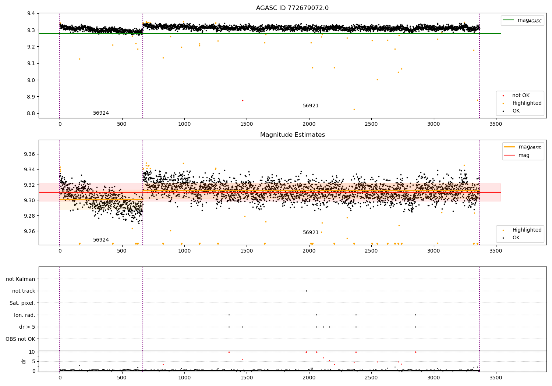Select the 8.8 tick on the top y-axis
Image resolution: width=552 pixels, height=386 pixels.
tap(31, 114)
